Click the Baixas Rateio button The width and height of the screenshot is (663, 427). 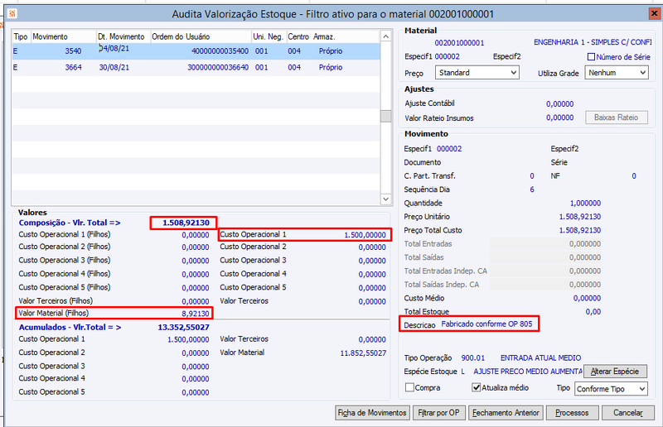coord(616,118)
